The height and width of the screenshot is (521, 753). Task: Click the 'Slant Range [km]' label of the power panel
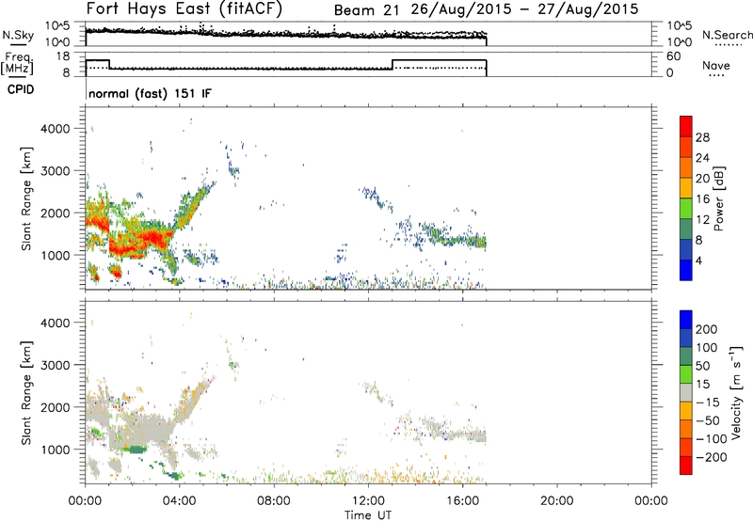(x=26, y=198)
